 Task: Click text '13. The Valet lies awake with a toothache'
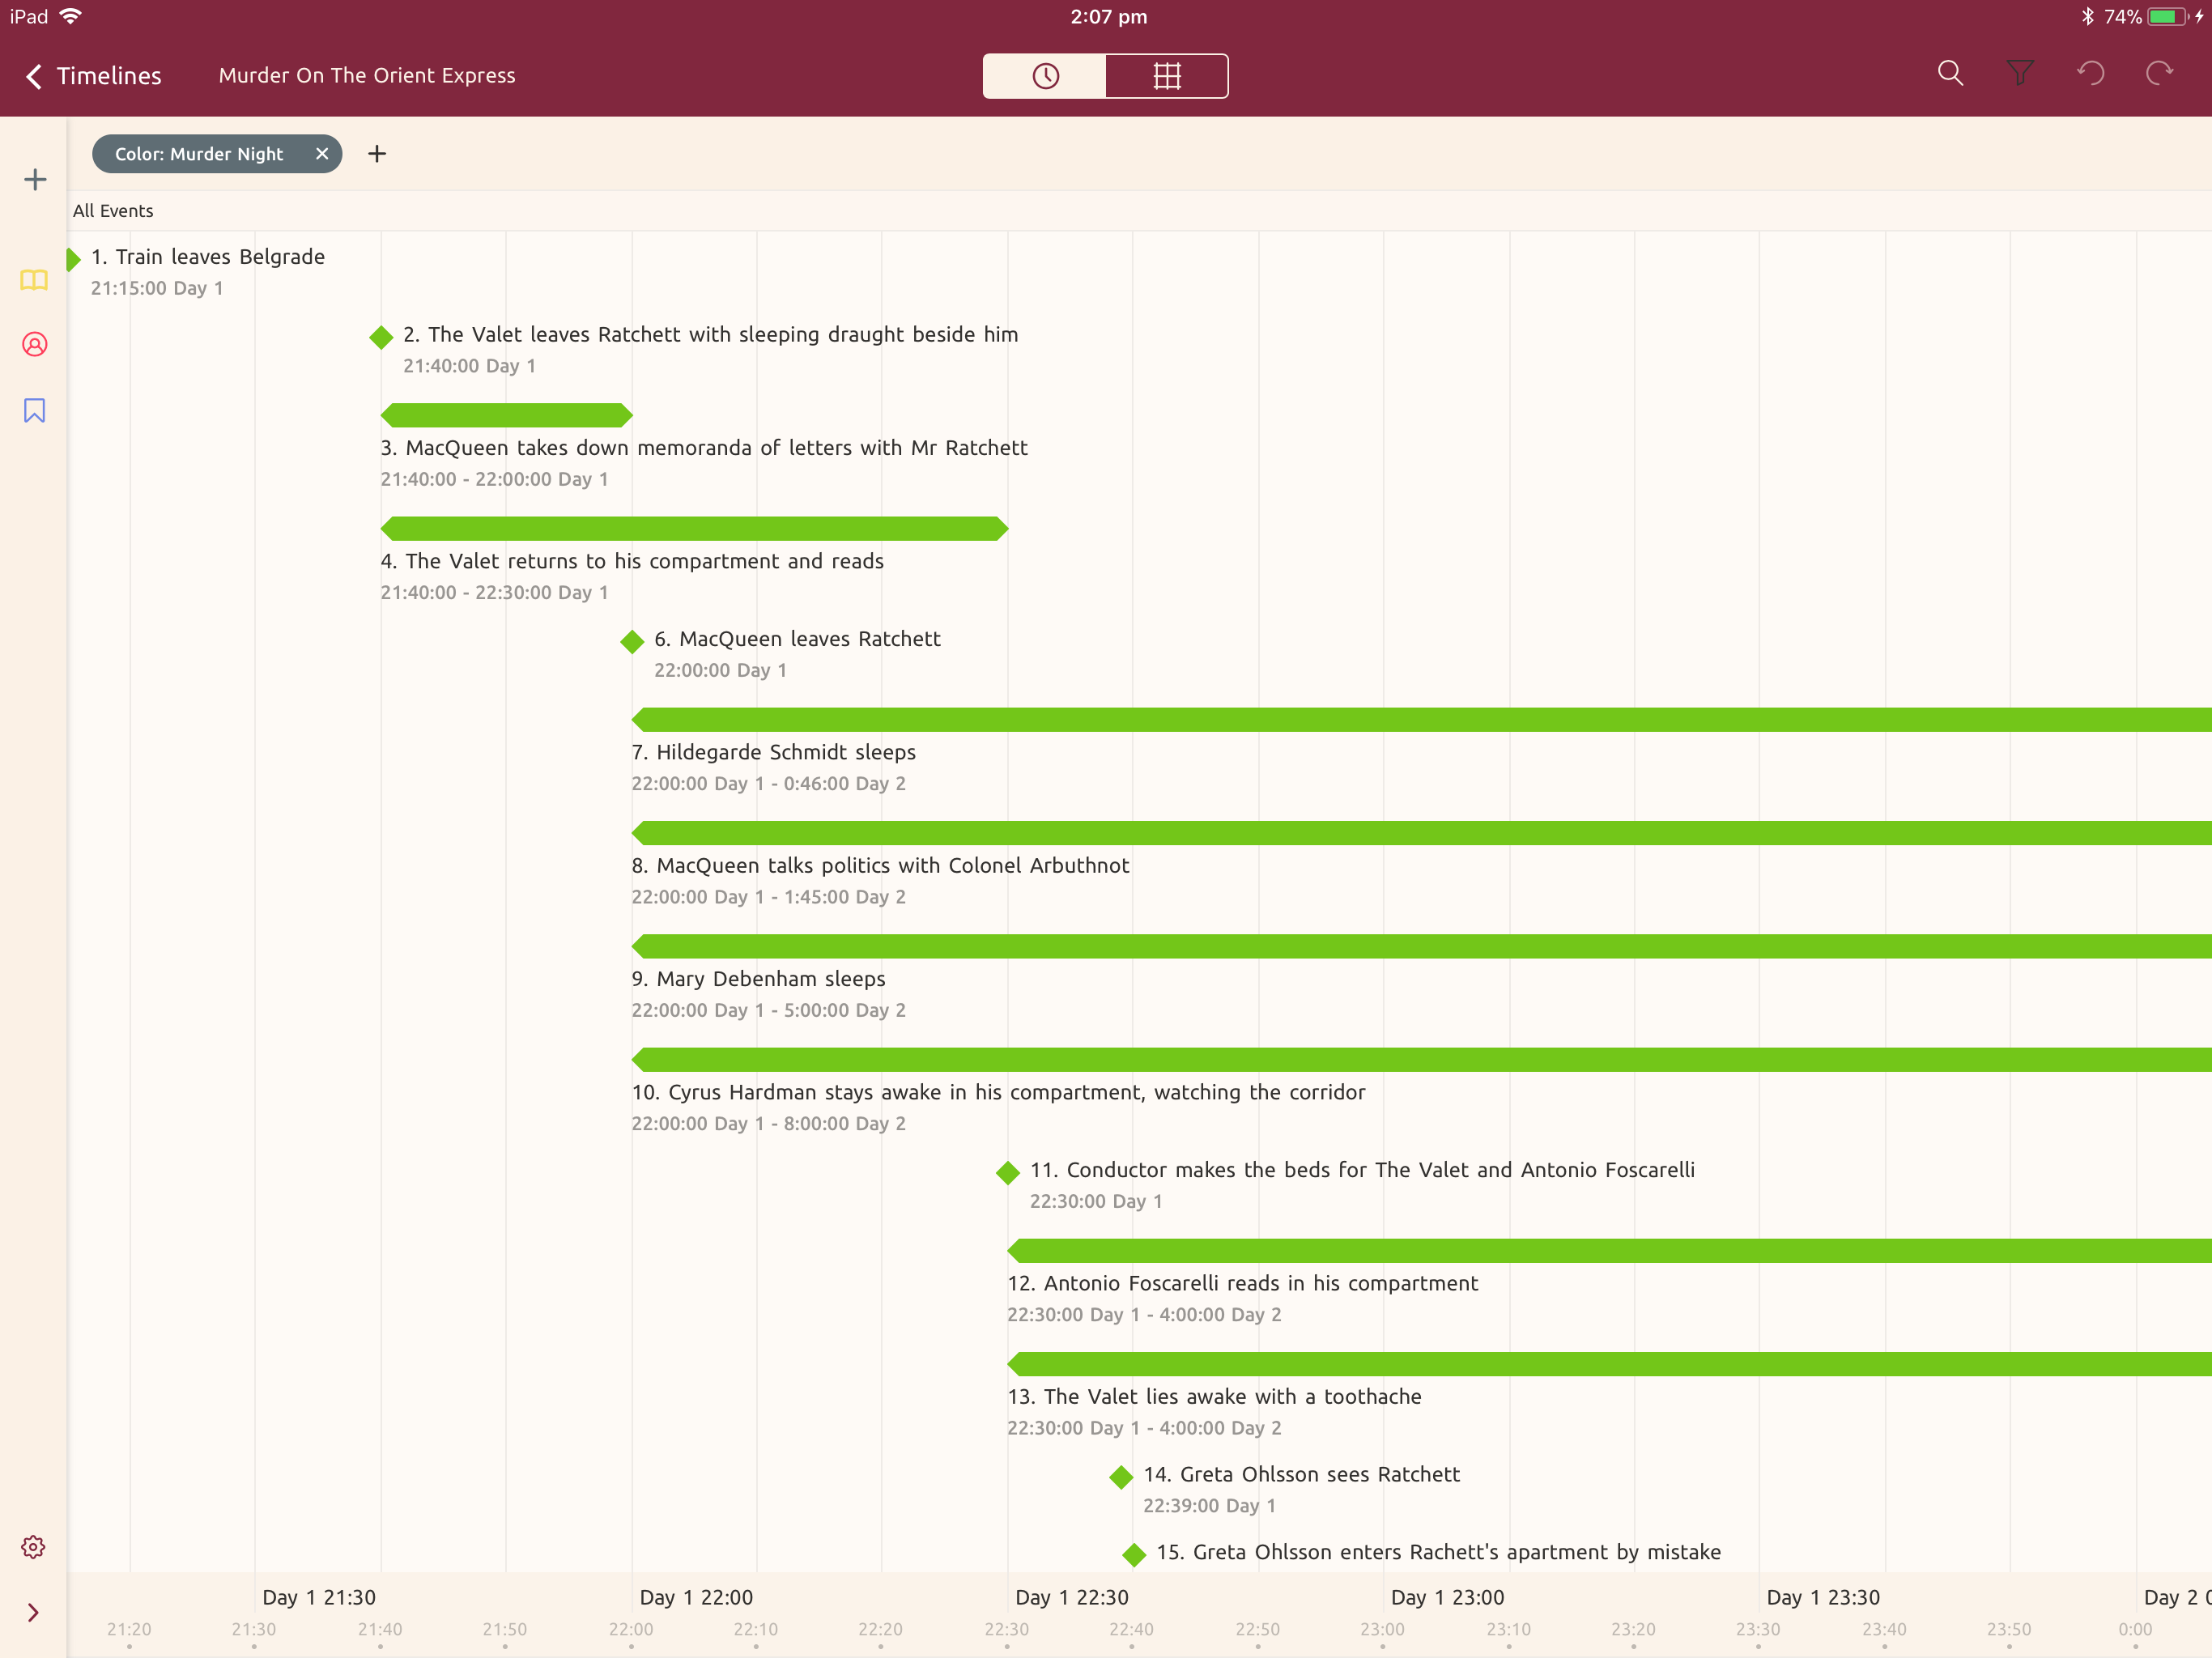(1214, 1396)
